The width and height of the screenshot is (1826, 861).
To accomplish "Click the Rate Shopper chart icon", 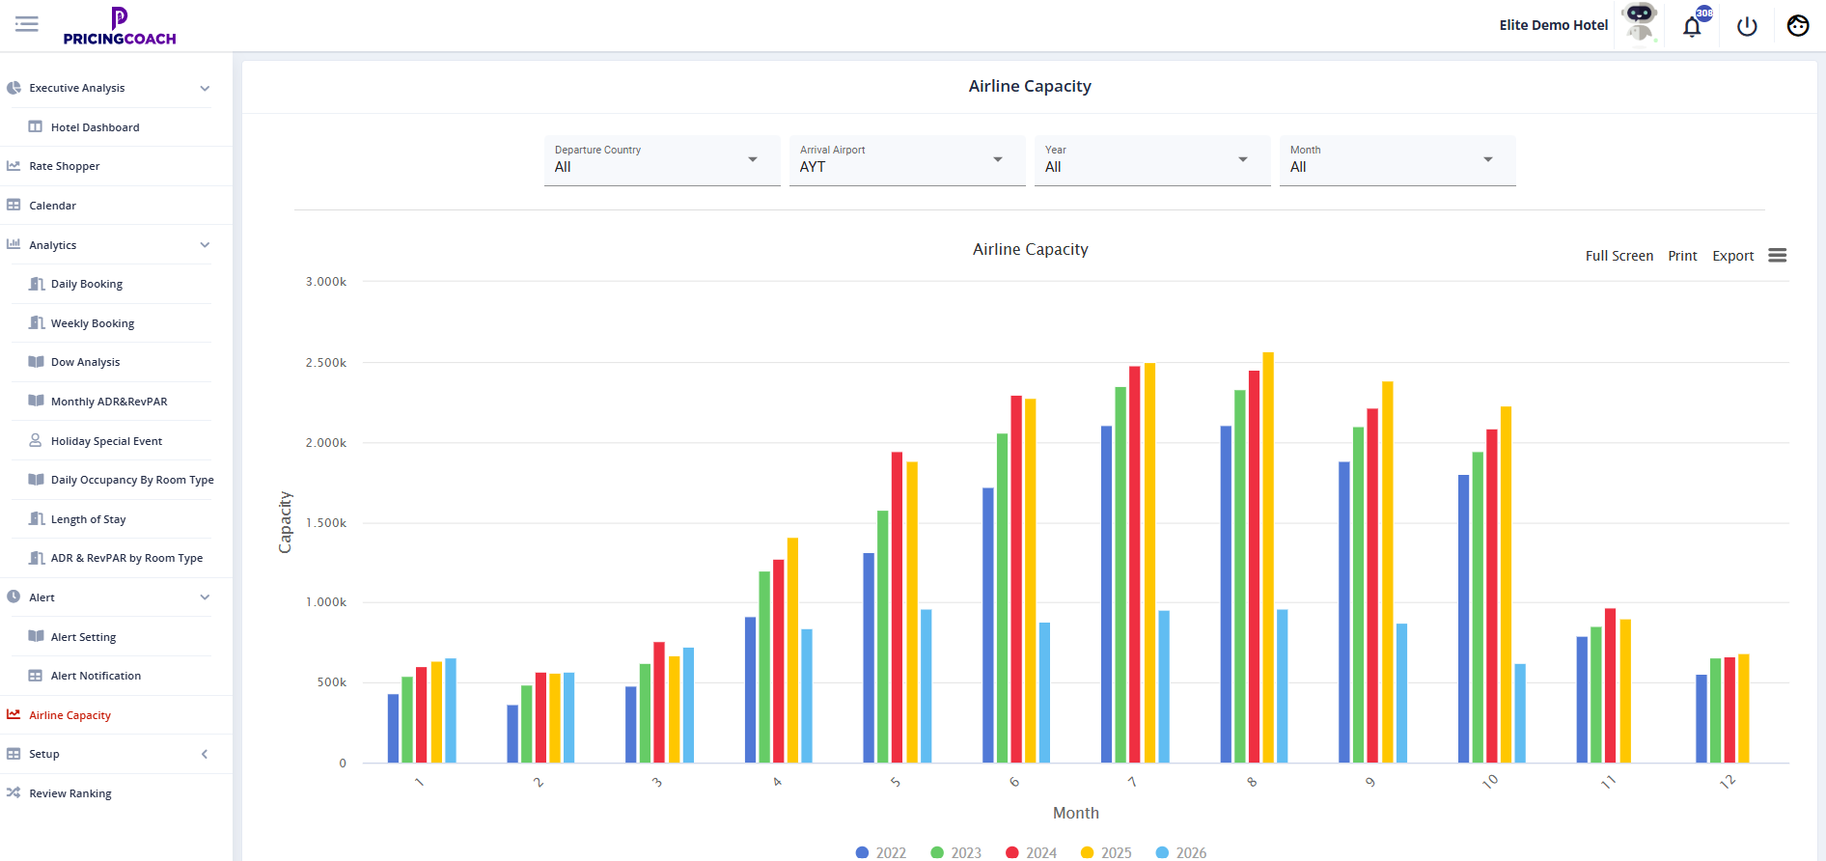I will [14, 166].
